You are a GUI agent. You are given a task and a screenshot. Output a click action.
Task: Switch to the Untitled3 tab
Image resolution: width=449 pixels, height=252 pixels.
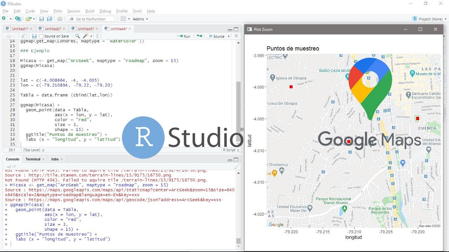coord(86,29)
